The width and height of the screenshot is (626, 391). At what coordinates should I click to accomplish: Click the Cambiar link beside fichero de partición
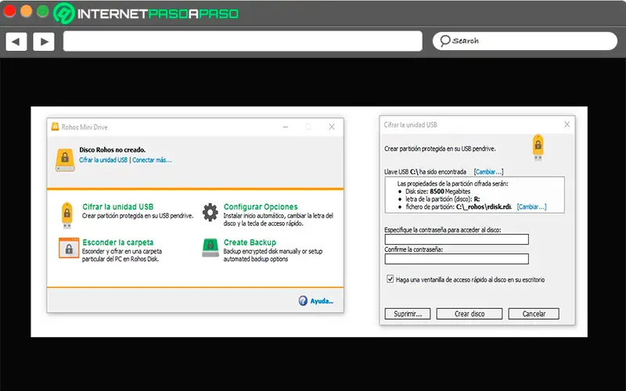531,206
